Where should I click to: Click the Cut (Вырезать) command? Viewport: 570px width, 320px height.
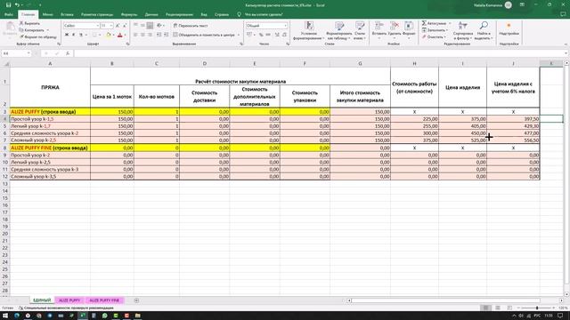pyautogui.click(x=29, y=23)
